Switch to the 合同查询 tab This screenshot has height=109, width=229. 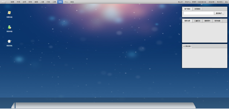[x=197, y=9]
